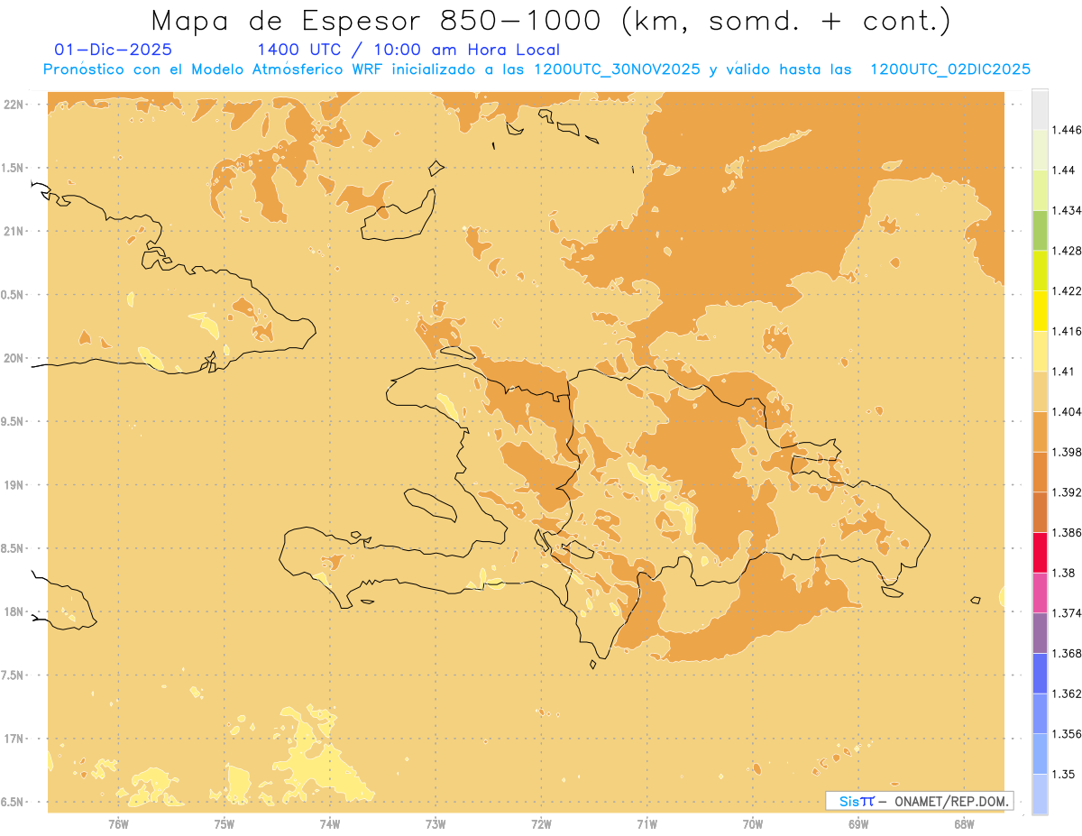
Task: Select the '75W' longitude axis label
Action: click(x=225, y=823)
